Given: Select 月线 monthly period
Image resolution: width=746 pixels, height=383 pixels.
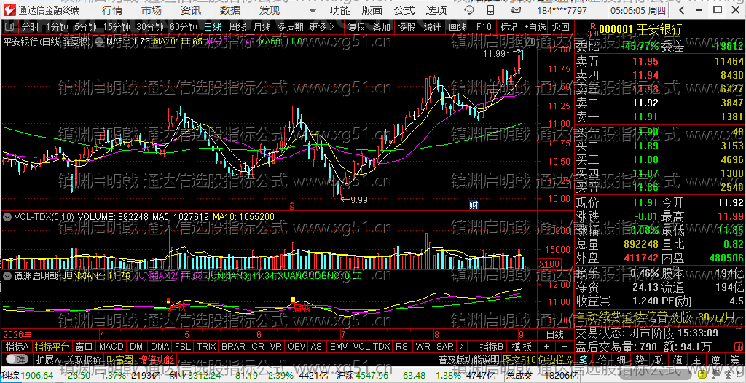Looking at the screenshot, I should 262,27.
